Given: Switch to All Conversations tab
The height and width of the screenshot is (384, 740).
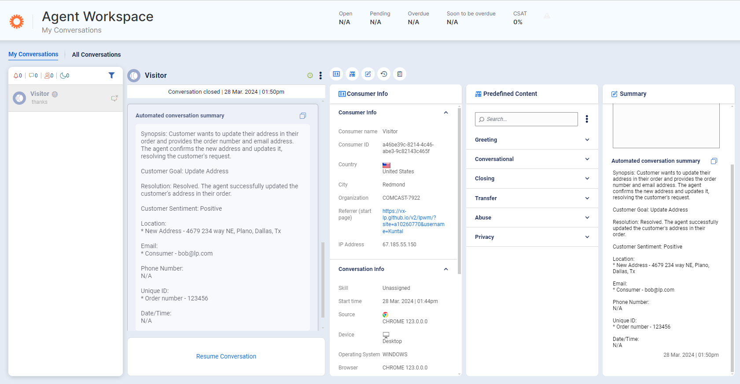Looking at the screenshot, I should [x=96, y=55].
